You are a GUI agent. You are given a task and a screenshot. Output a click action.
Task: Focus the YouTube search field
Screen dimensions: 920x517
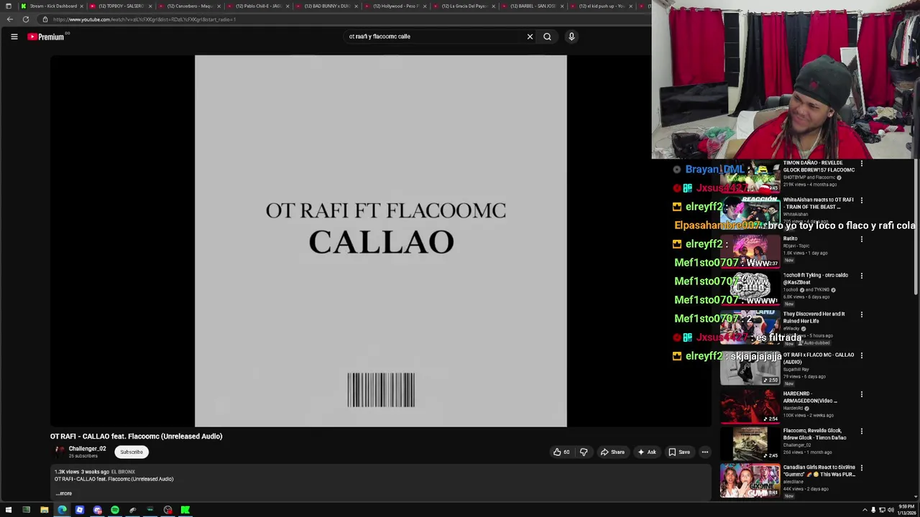(x=435, y=37)
